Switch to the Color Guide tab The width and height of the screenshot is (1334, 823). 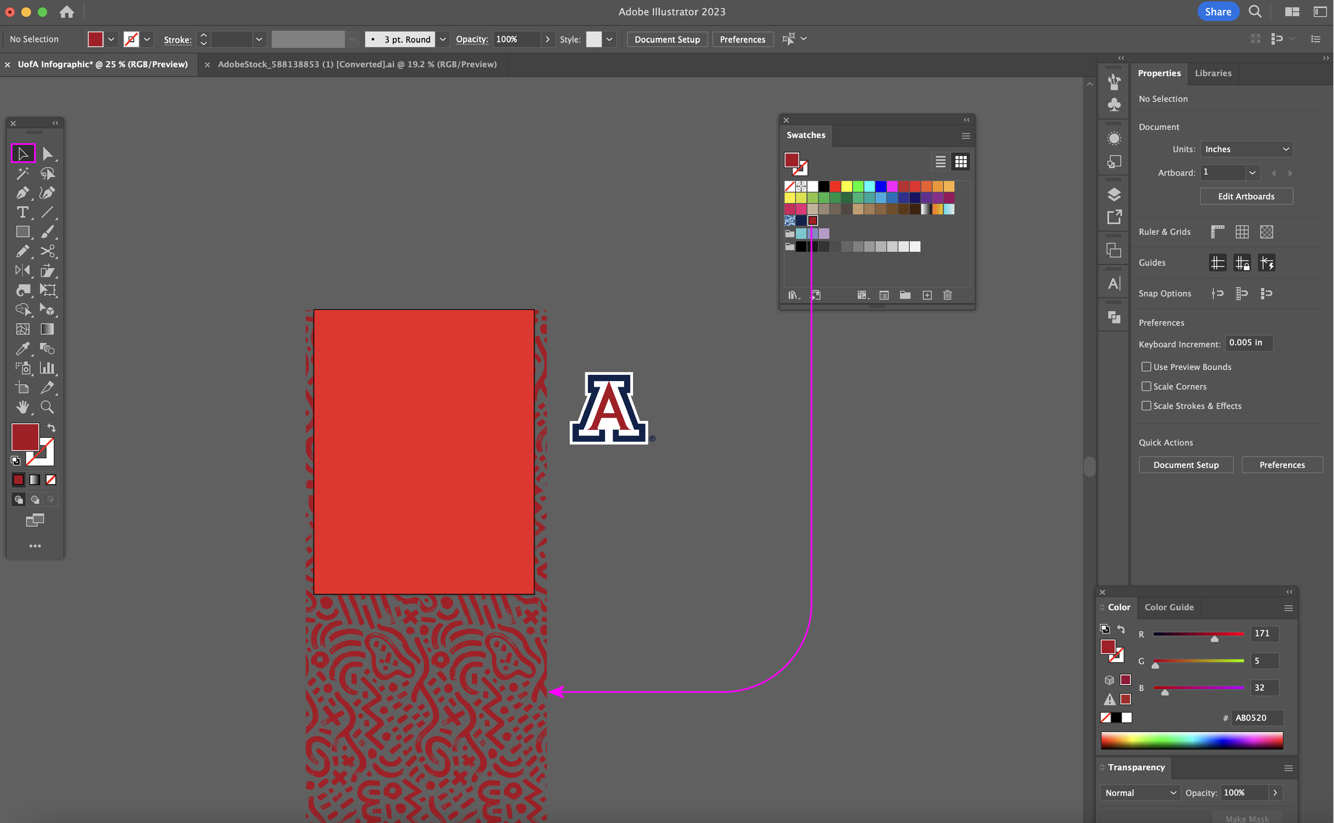pos(1169,607)
